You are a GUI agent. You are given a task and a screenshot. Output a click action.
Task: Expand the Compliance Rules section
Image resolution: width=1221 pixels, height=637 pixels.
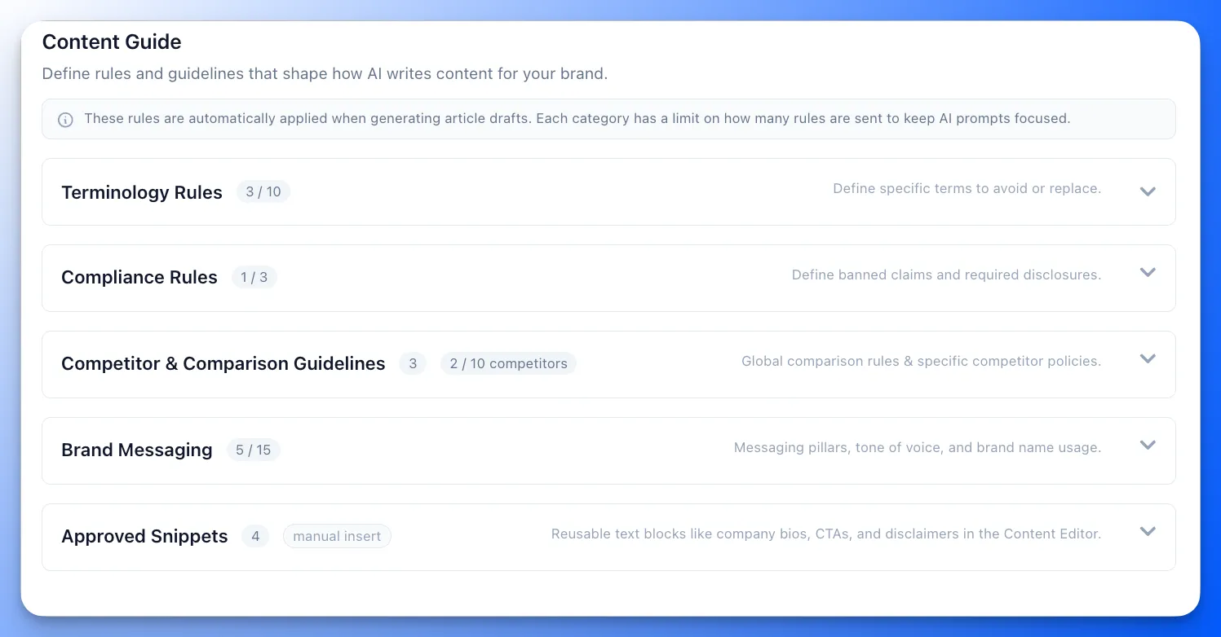click(1148, 273)
